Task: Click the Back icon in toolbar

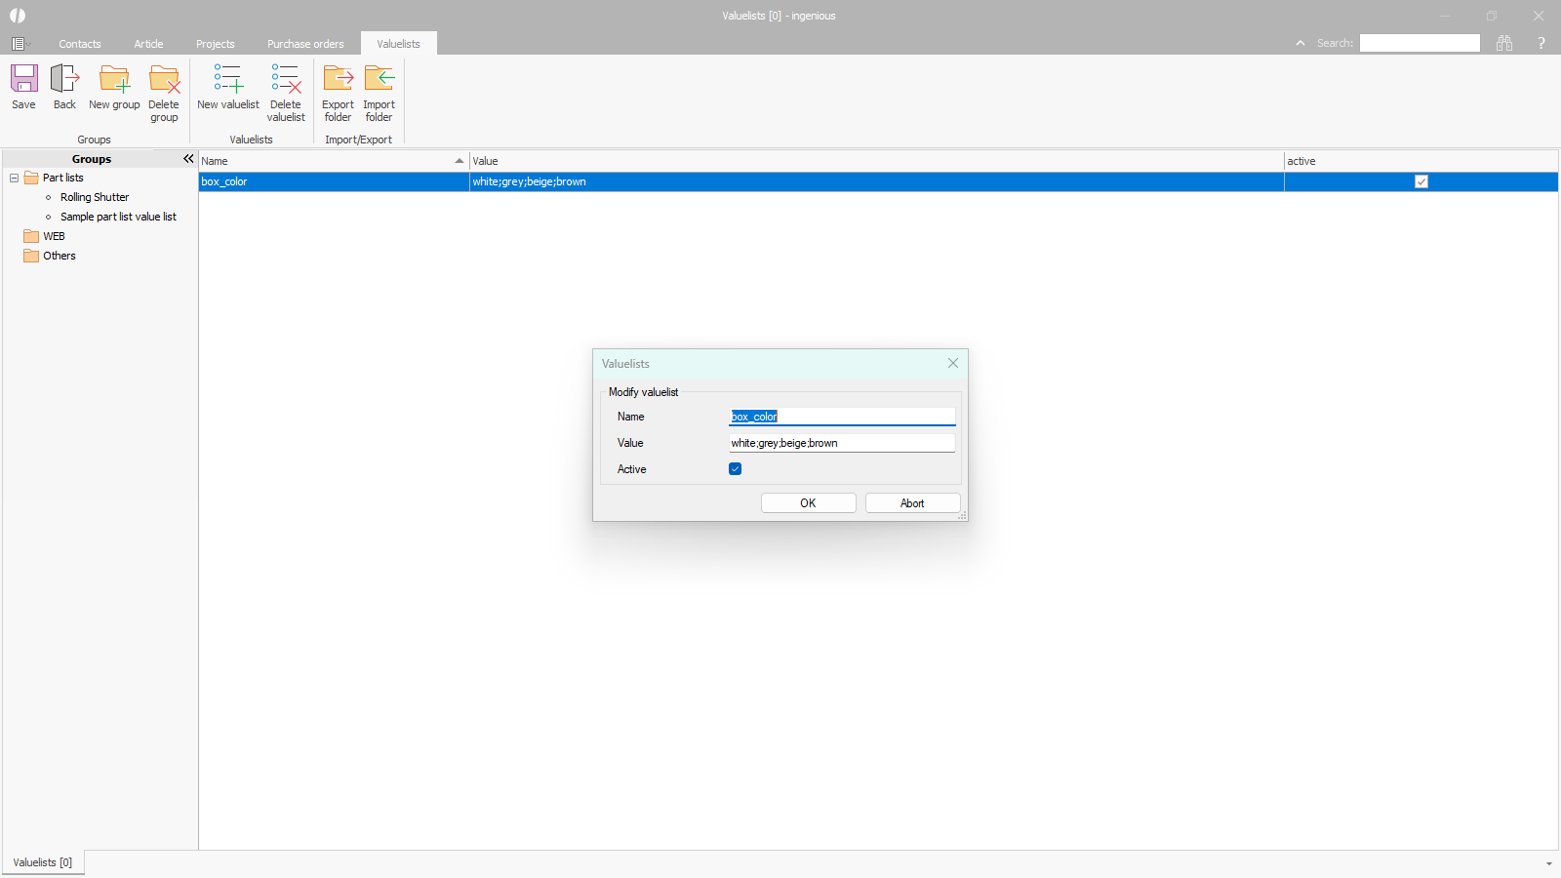Action: tap(64, 80)
